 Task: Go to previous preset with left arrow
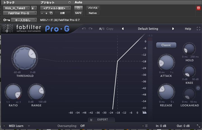123,29
